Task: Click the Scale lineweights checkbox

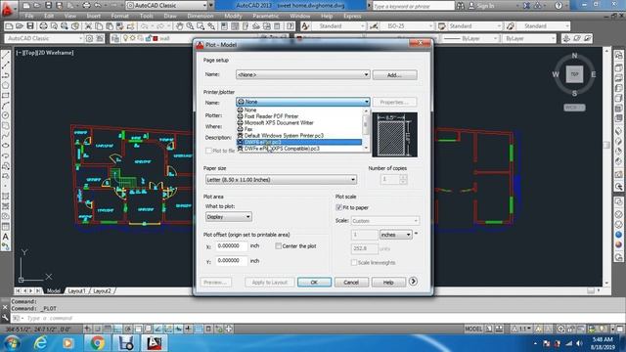Action: (354, 262)
